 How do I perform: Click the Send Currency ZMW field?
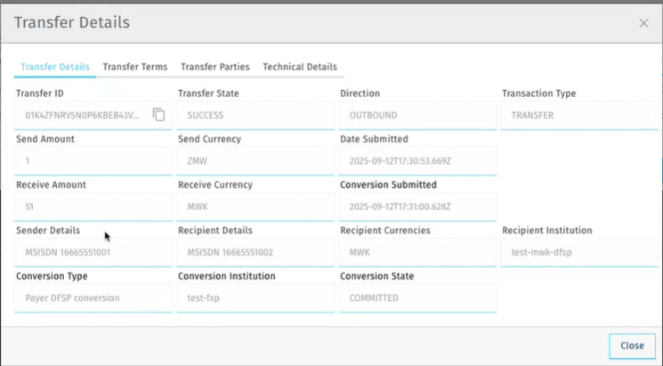[x=254, y=160]
